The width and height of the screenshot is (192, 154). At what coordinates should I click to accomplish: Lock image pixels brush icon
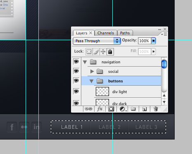click(96, 52)
